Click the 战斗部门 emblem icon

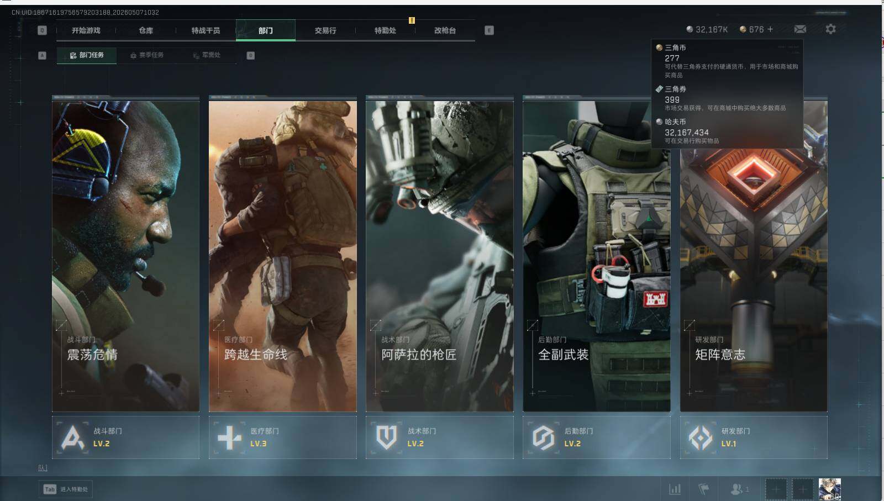tap(73, 437)
